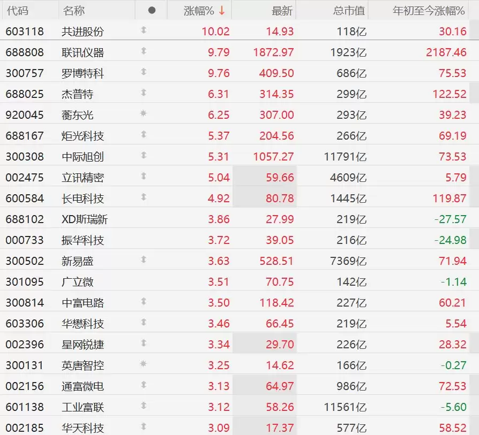Select stock code 002475
Viewport: 479px width, 435px height.
point(25,178)
